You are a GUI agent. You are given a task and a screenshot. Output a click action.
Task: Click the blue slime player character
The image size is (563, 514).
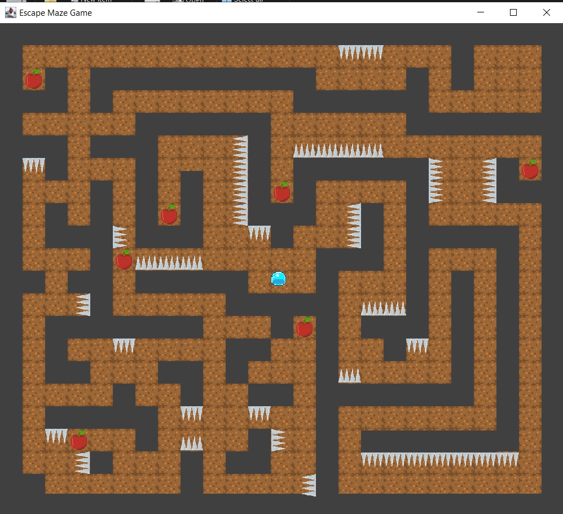[x=278, y=278]
